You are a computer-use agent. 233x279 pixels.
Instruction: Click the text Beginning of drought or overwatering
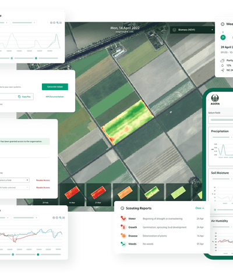163,219
